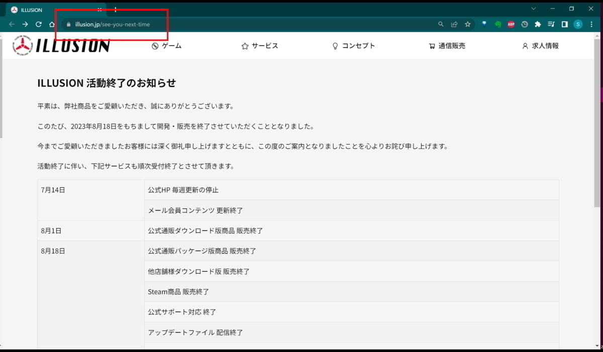This screenshot has height=352, width=603.
Task: Minimize the browser window
Action: (553, 9)
